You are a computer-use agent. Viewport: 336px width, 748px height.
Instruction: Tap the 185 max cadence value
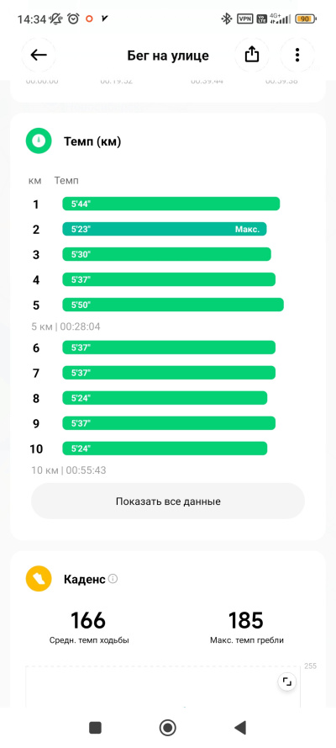[246, 620]
